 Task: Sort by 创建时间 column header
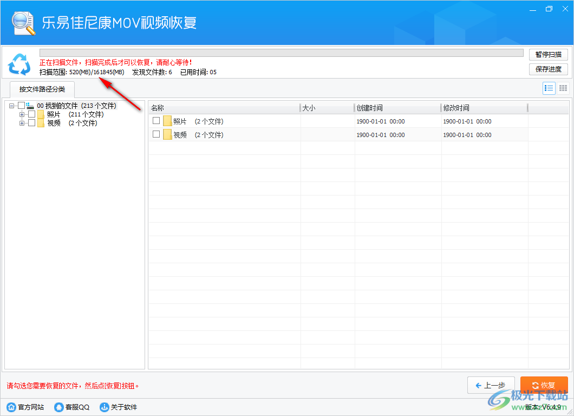click(397, 108)
